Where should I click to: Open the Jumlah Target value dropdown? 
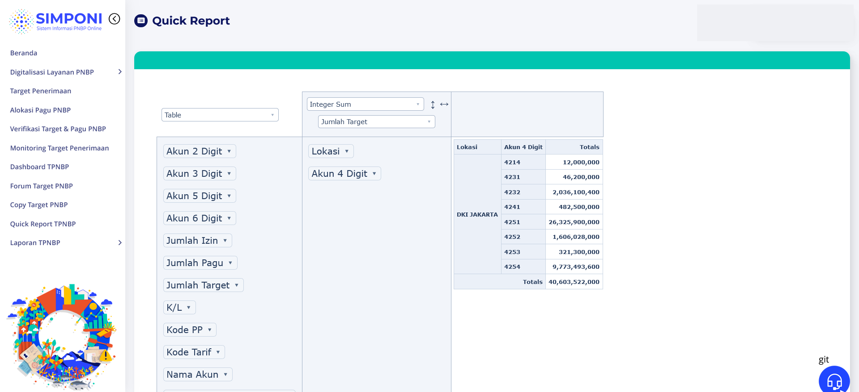(x=376, y=121)
